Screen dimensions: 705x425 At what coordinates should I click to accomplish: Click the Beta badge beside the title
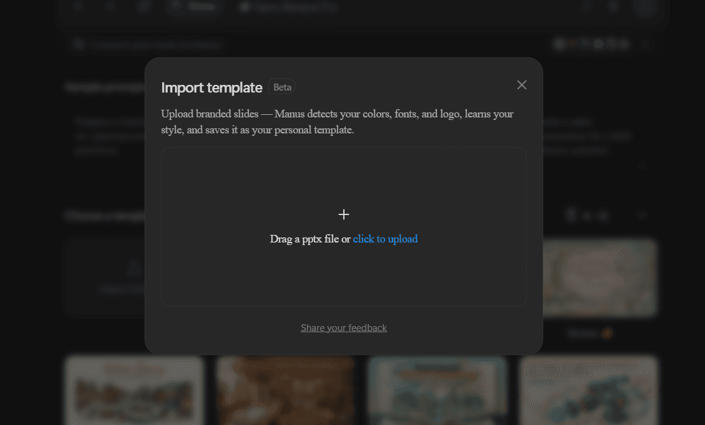click(282, 87)
